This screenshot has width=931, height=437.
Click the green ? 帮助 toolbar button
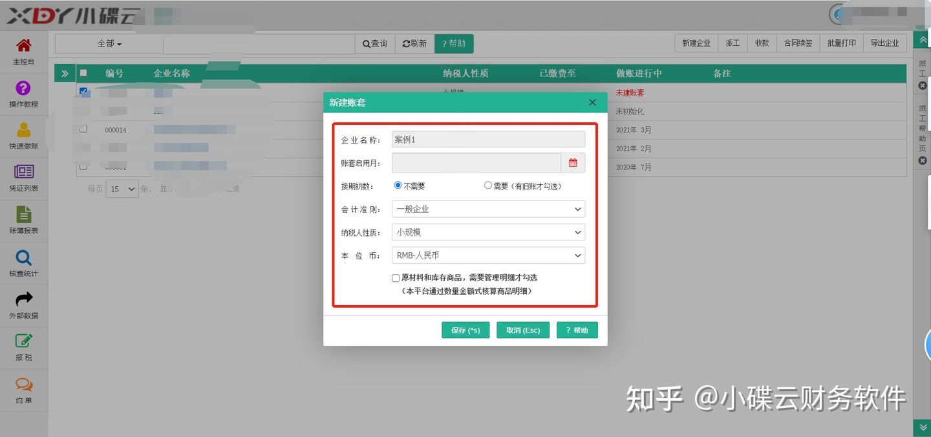pyautogui.click(x=454, y=44)
